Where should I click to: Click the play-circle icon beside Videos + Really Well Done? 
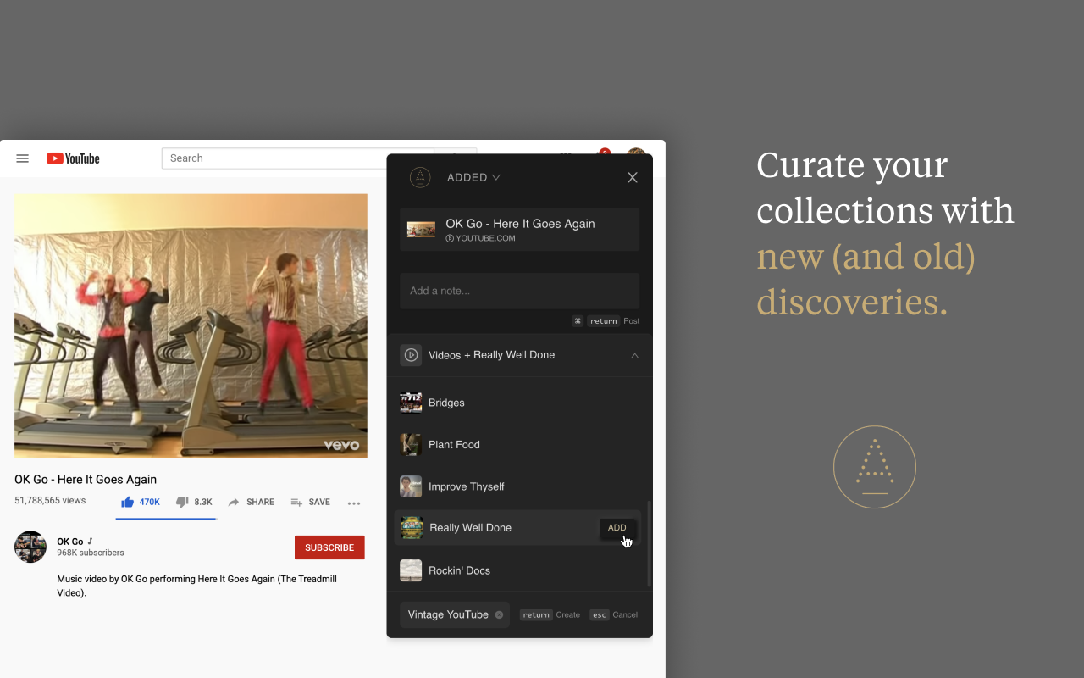click(x=411, y=355)
